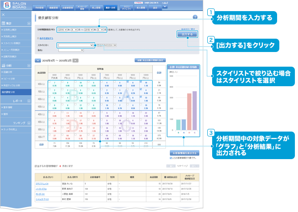Click the tall purple C bar in the chart
Image resolution: width=298 pixels, height=212 pixels.
click(x=195, y=111)
